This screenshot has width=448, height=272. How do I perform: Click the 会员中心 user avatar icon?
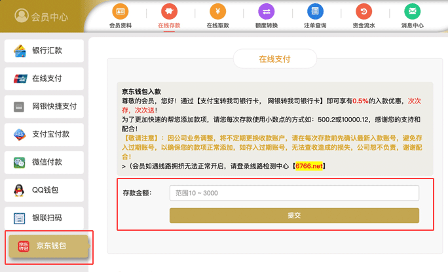pyautogui.click(x=22, y=16)
